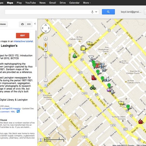This screenshot has width=146, height=146.
Task: Click the green tree marker
Action: pos(74,55)
